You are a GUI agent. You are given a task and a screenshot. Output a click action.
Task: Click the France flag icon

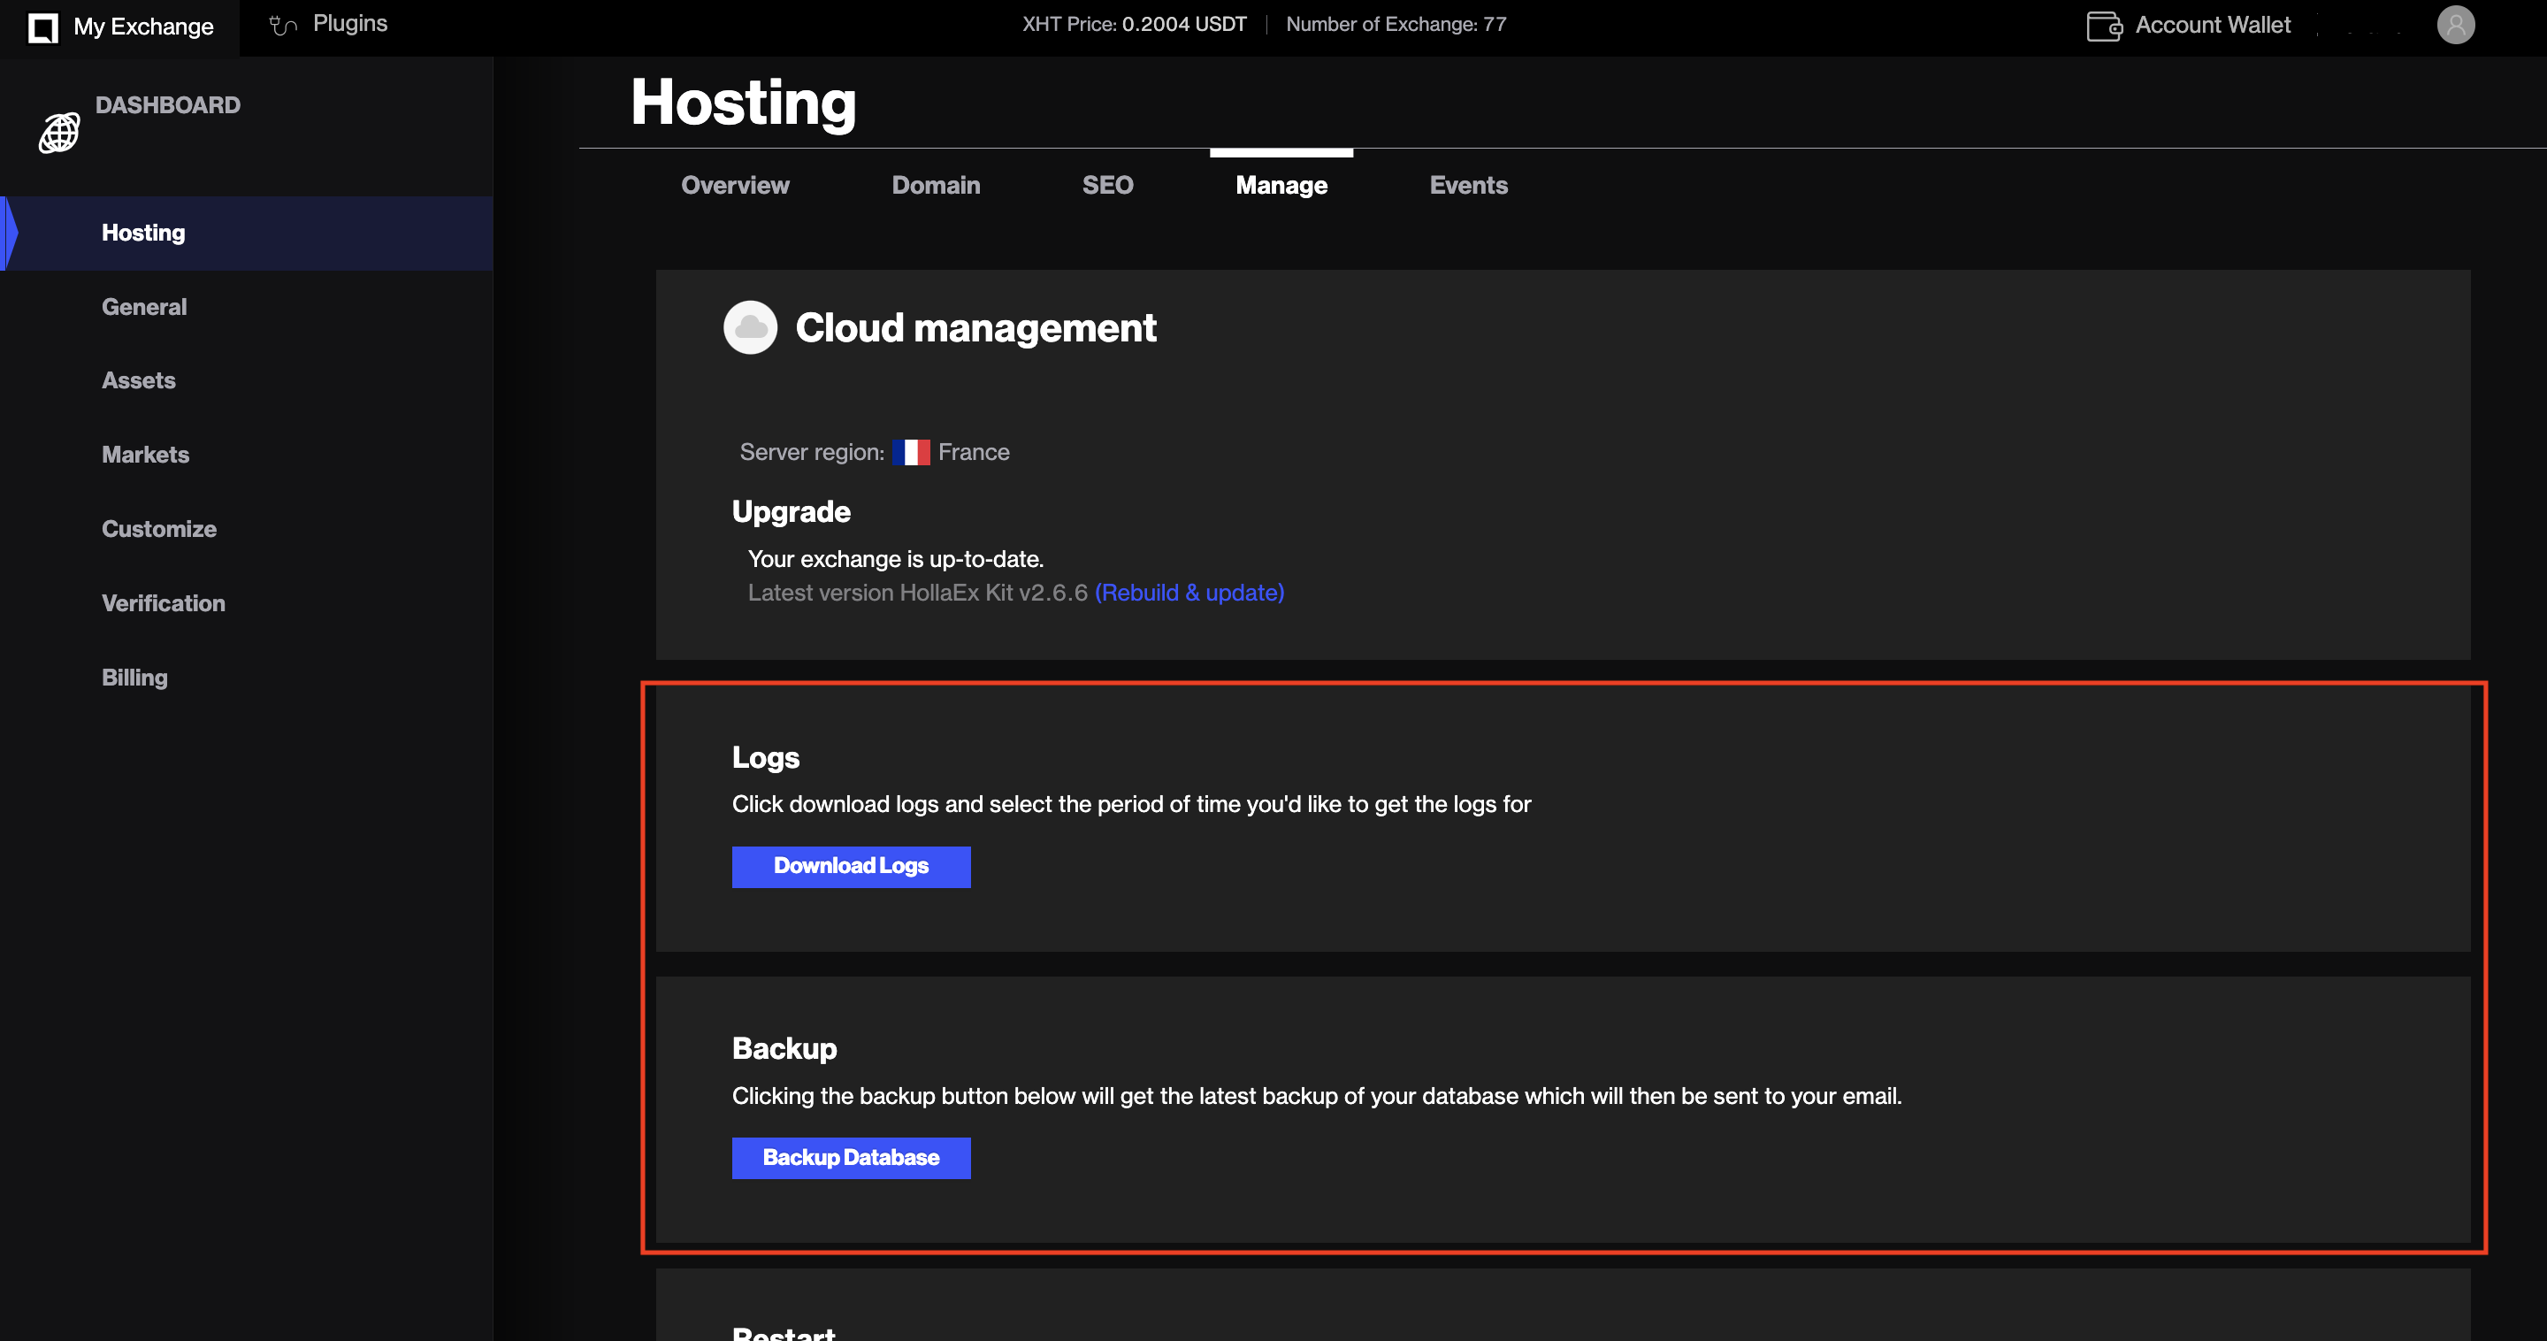point(911,452)
